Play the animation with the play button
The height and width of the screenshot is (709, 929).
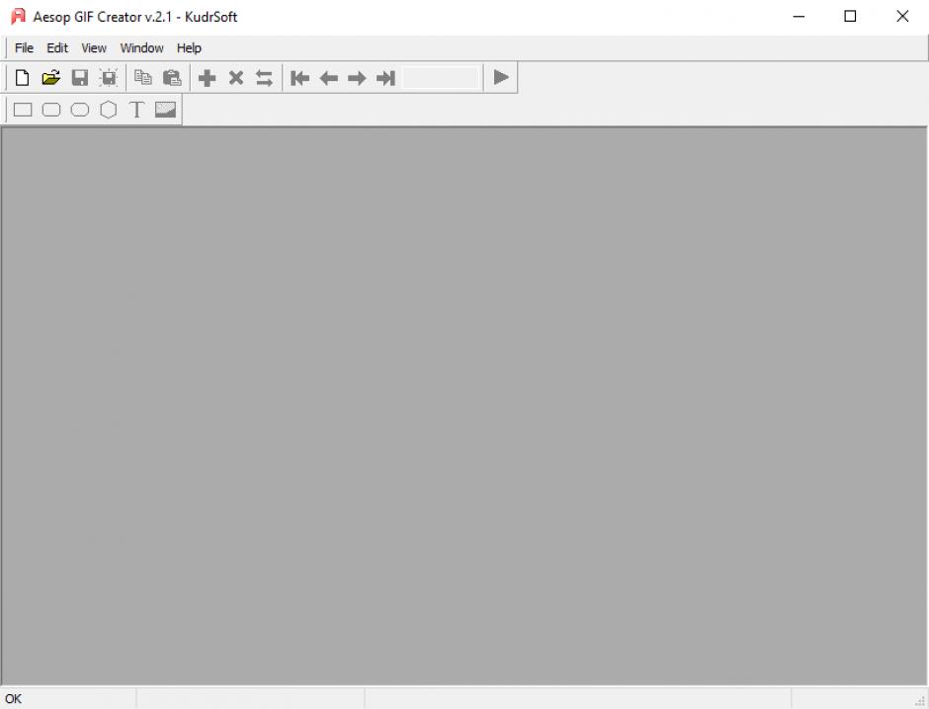point(501,77)
